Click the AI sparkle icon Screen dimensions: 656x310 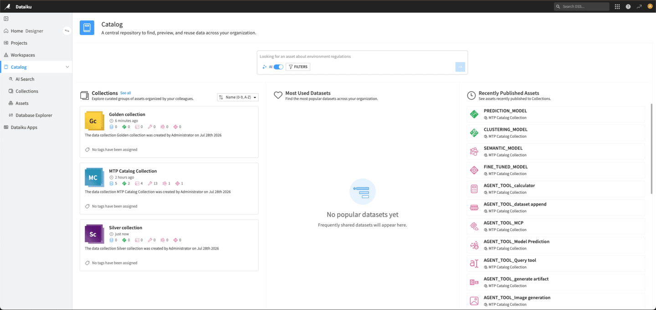pyautogui.click(x=264, y=67)
